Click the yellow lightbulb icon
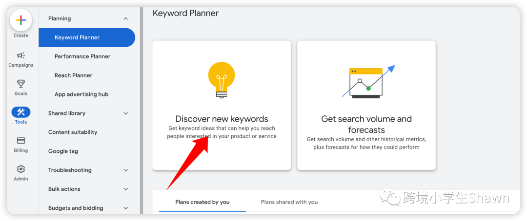 pos(222,80)
